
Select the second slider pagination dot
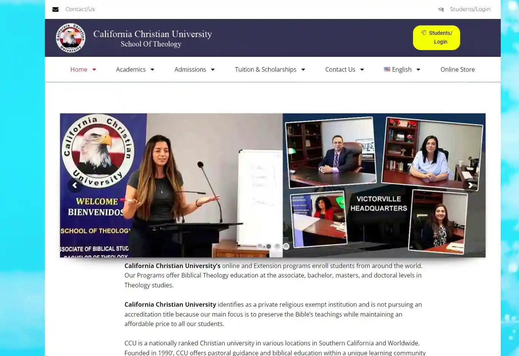[x=269, y=246]
